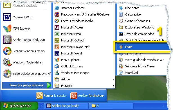This screenshot has height=110, width=173.
Task: Click the Windows Movie Maker film reel icon in left pane
Action: 7,62
